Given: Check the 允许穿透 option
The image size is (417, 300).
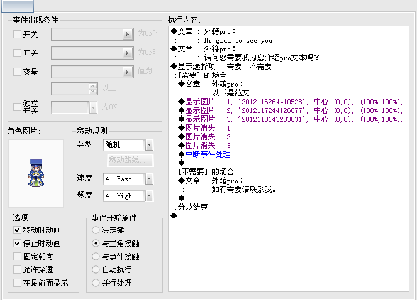Looking at the screenshot, I should 17,269.
